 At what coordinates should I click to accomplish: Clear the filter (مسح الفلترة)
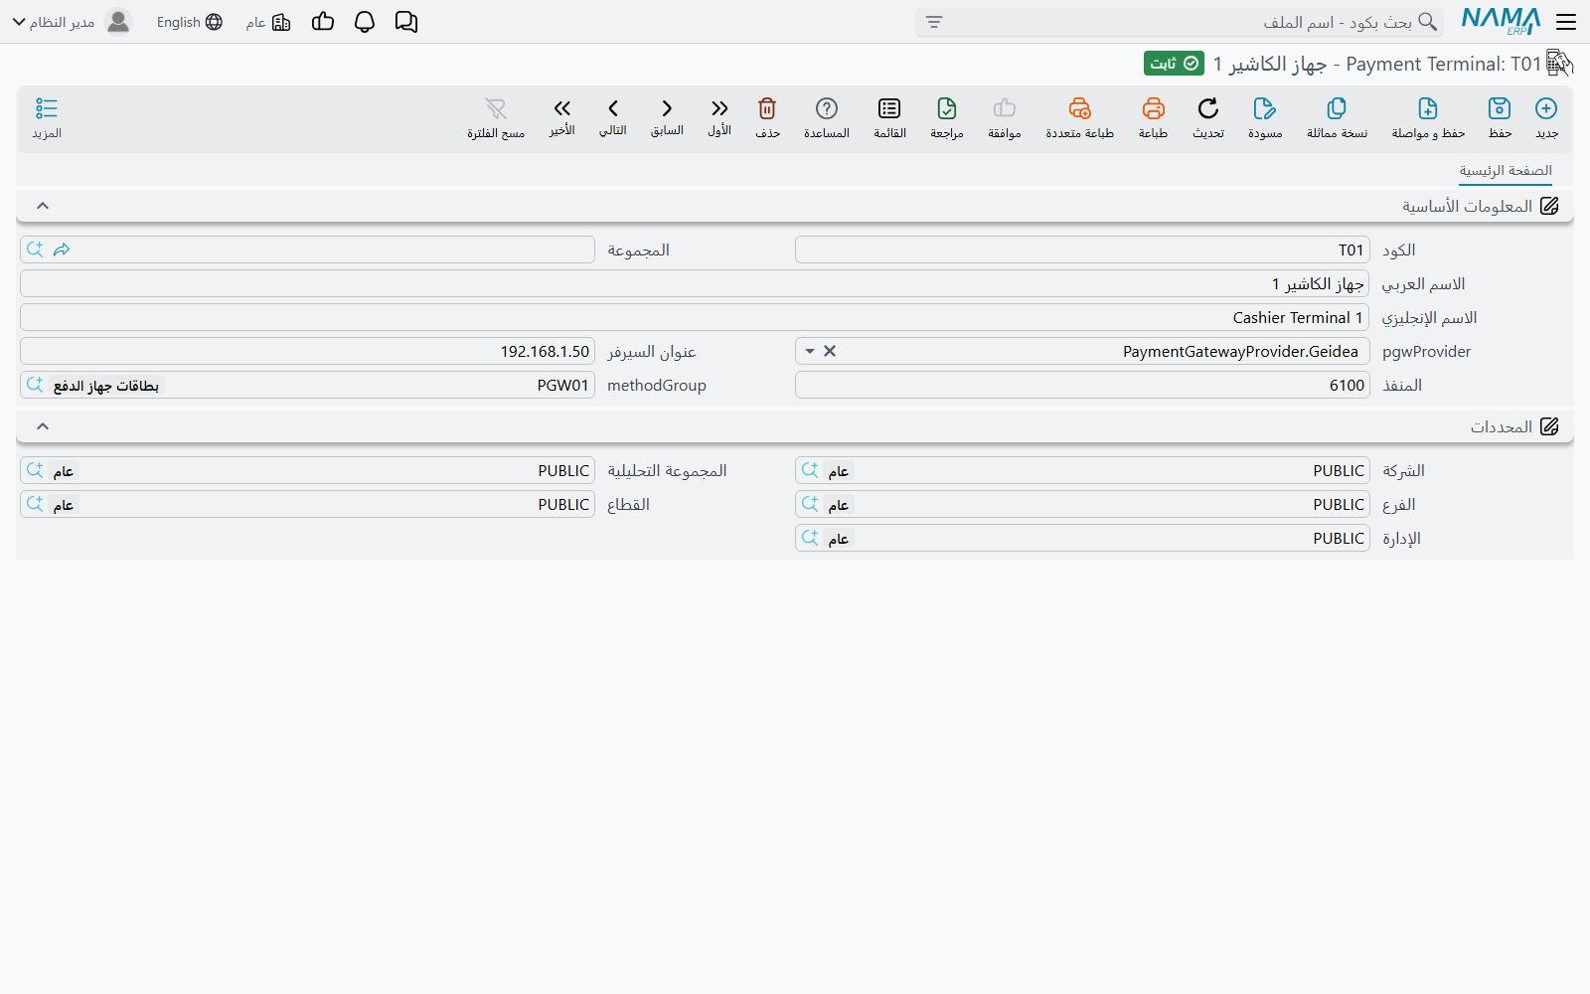(496, 117)
